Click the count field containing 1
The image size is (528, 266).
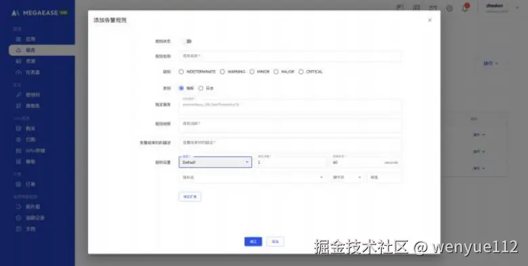click(290, 162)
